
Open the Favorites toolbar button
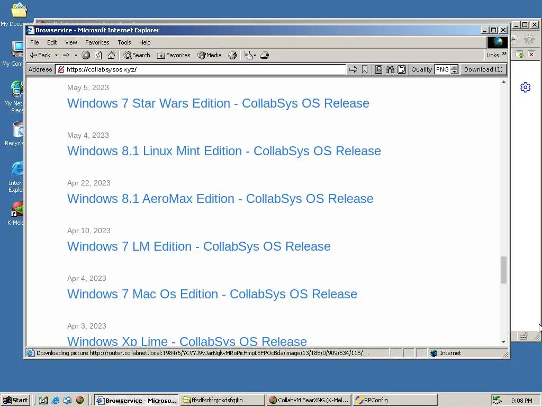coord(174,55)
